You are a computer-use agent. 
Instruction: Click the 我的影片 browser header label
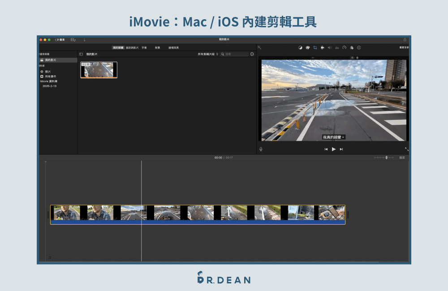[x=92, y=54]
